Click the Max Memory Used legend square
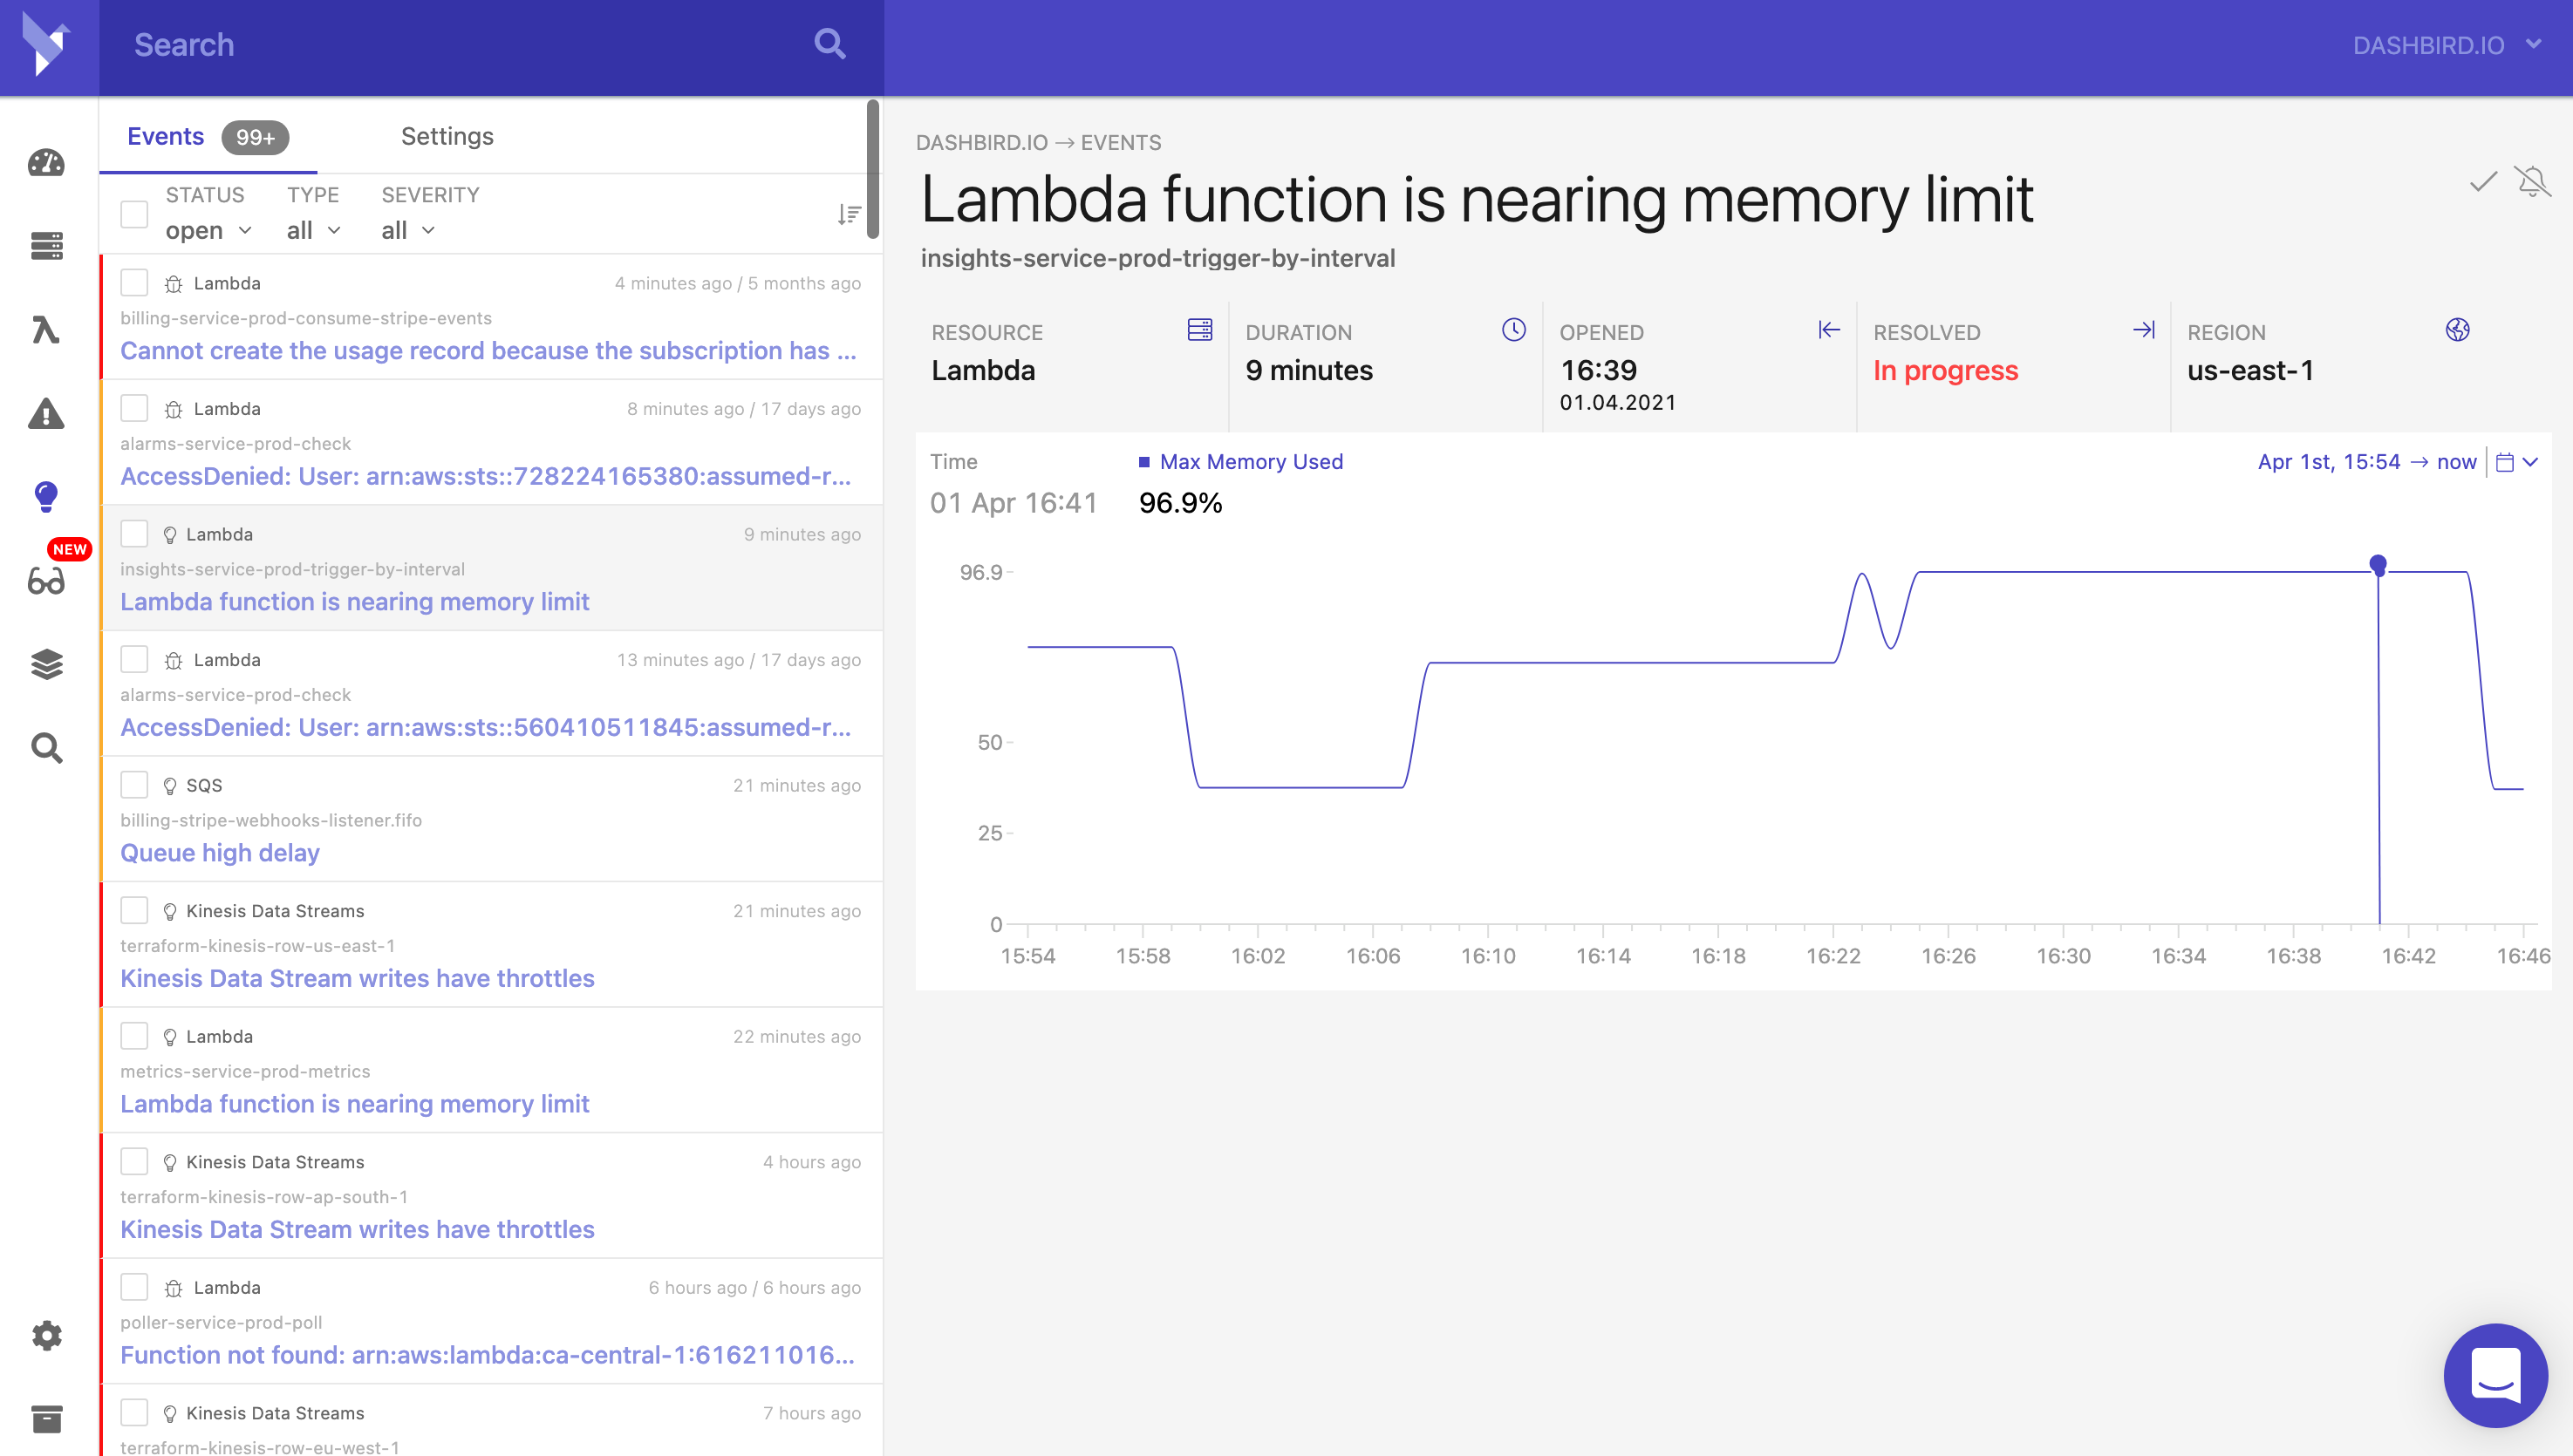The width and height of the screenshot is (2573, 1456). [x=1143, y=462]
